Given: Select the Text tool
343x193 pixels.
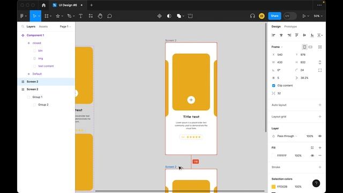Looking at the screenshot, I should point(80,16).
